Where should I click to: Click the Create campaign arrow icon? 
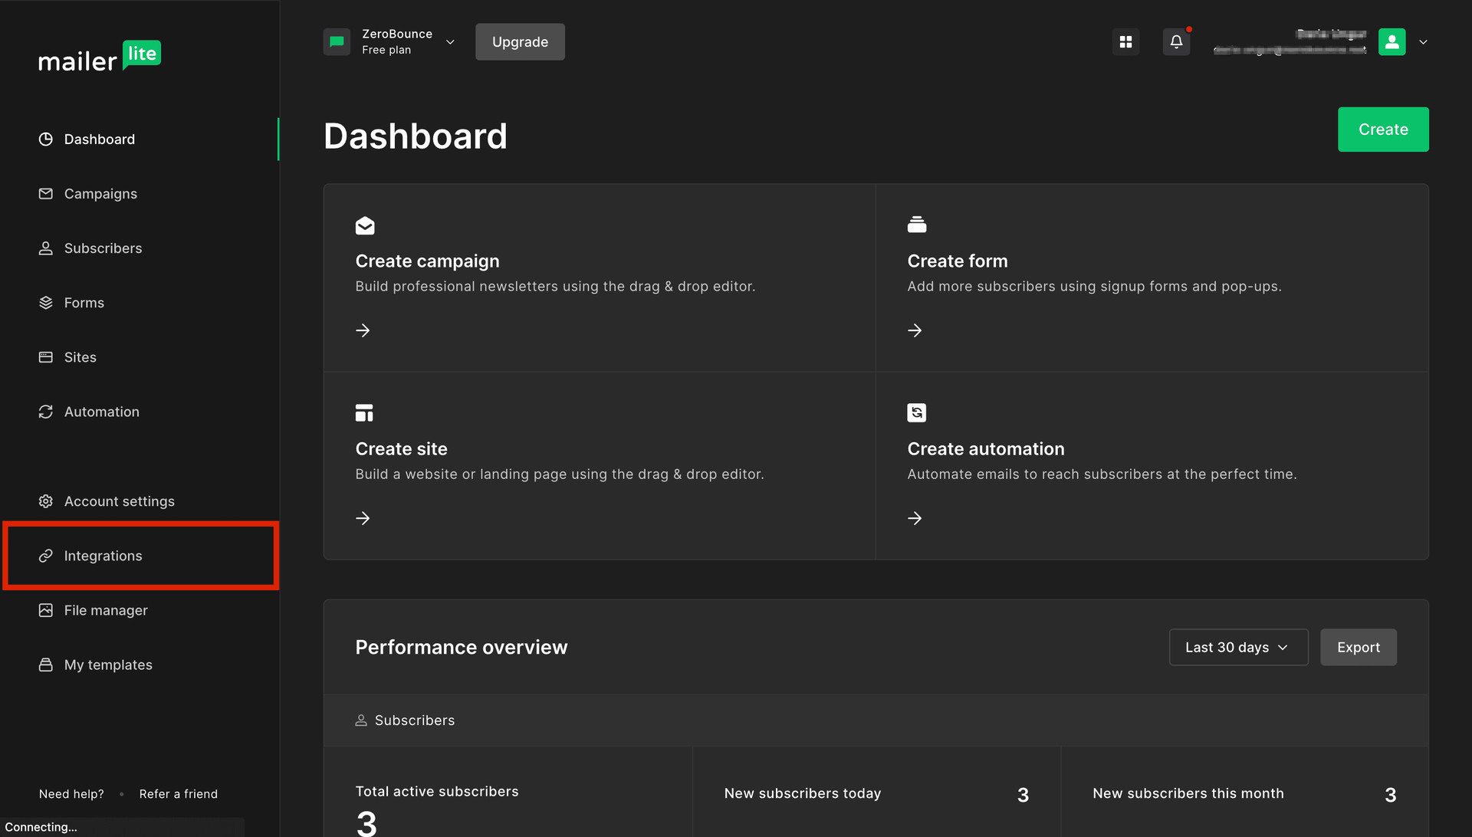(363, 330)
